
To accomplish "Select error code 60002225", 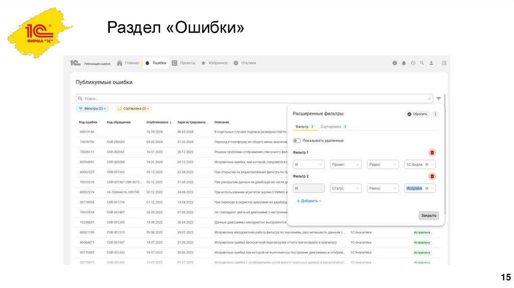I will [87, 172].
